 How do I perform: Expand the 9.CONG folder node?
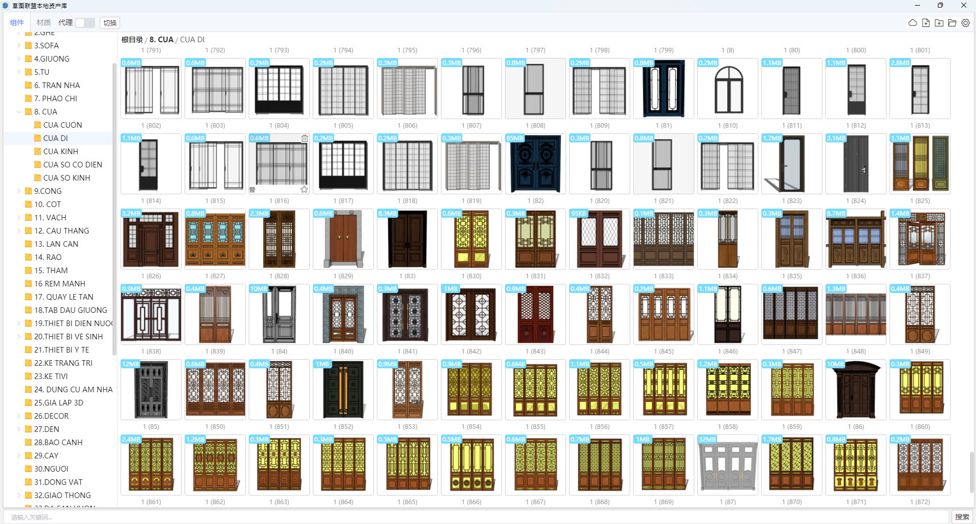(19, 191)
